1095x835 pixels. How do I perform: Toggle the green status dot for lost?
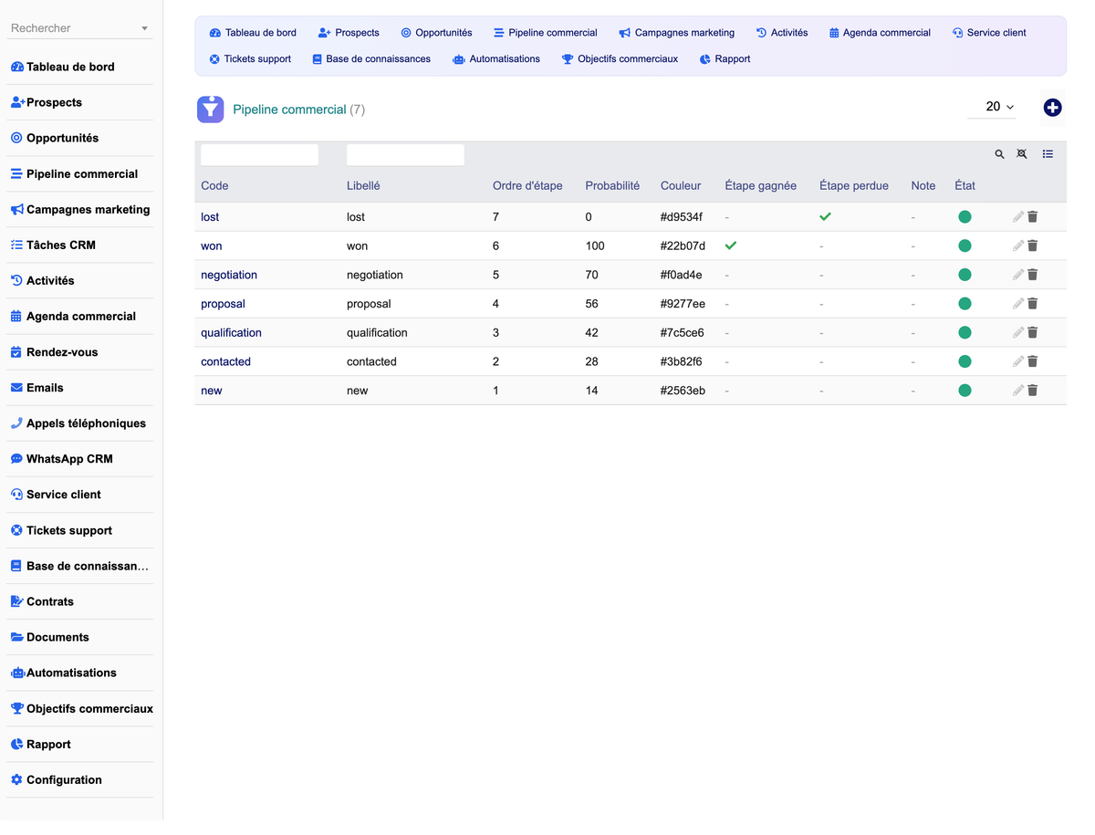[x=965, y=217]
